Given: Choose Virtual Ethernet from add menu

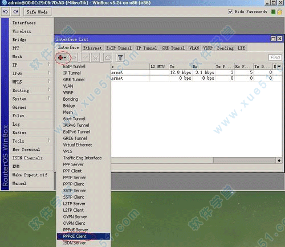Looking at the screenshot, I should point(83,145).
